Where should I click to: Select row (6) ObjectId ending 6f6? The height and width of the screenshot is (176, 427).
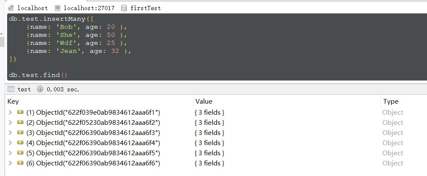[x=93, y=163]
